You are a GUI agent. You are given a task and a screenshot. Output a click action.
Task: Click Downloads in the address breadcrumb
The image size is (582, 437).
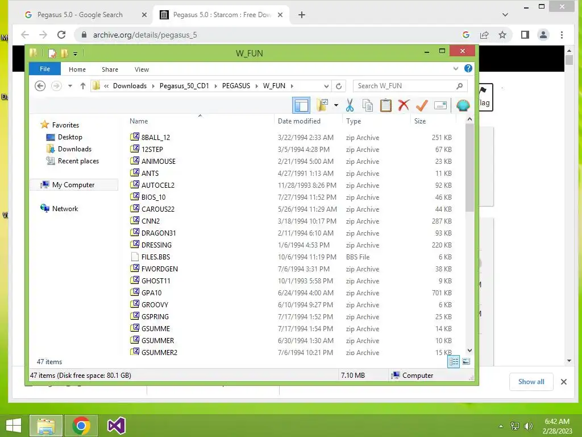130,86
